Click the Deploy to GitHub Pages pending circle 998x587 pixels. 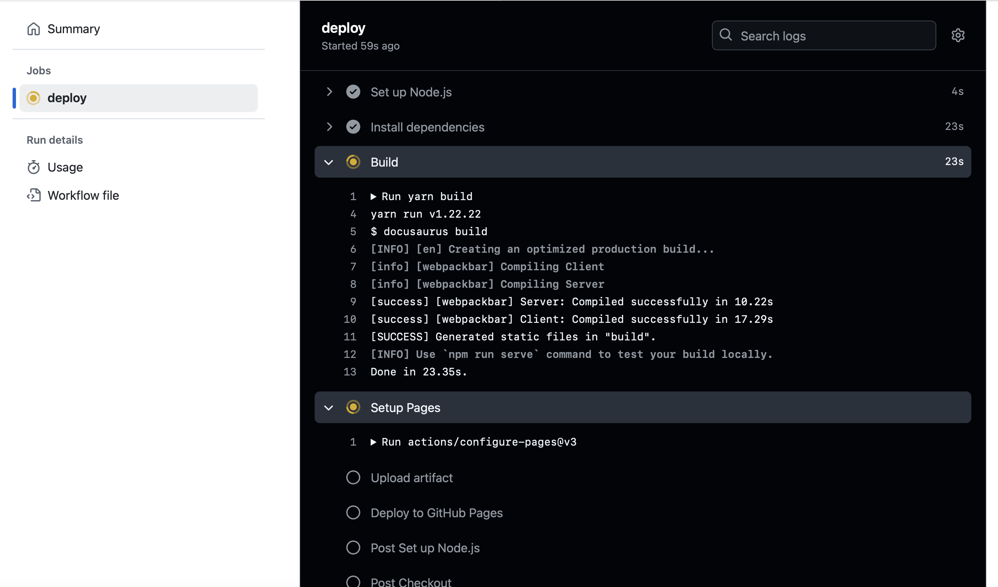pyautogui.click(x=353, y=513)
